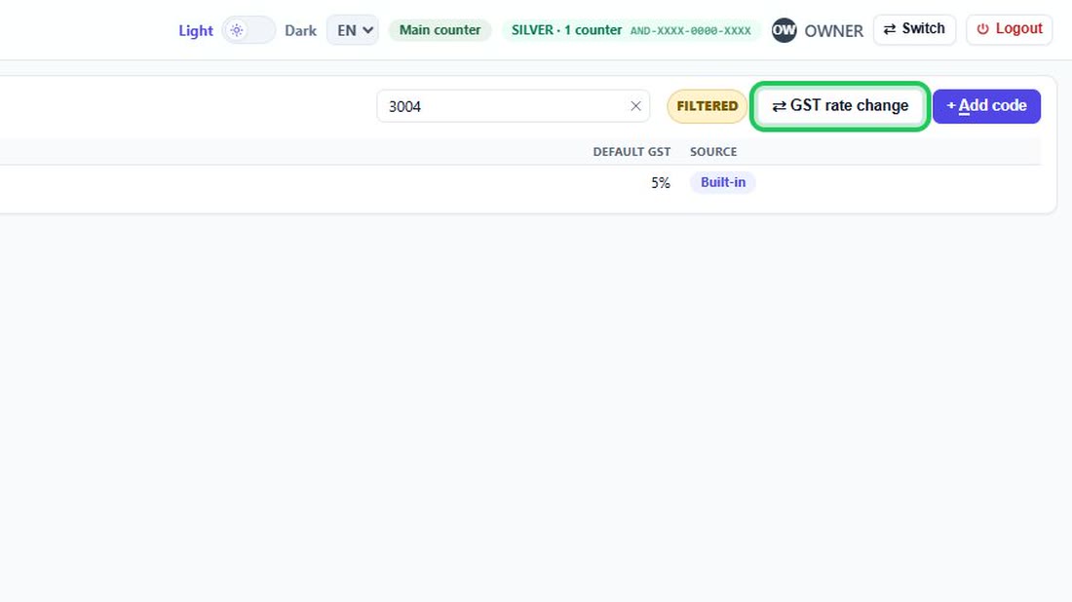Open the EN language dropdown
The width and height of the screenshot is (1072, 602).
[x=352, y=30]
